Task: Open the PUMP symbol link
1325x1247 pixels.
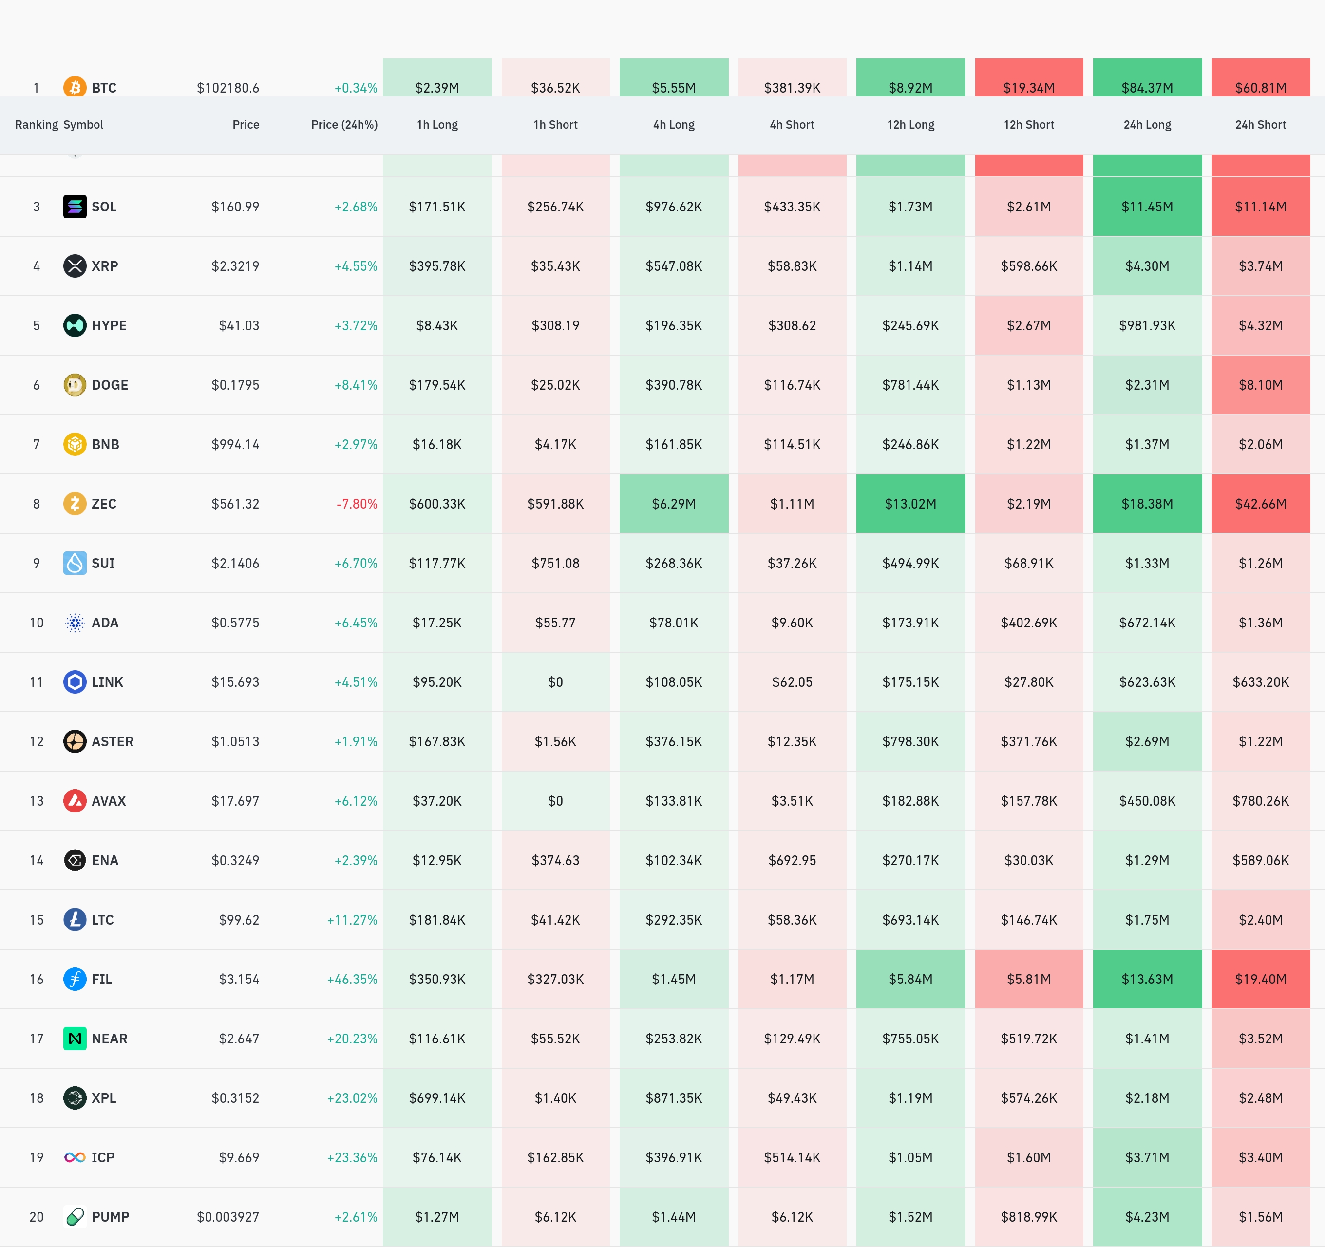Action: tap(110, 1216)
